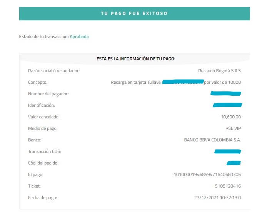272x216 pixels.
Task: Click the 'Razón social ó recaudador' label
Action: point(54,71)
